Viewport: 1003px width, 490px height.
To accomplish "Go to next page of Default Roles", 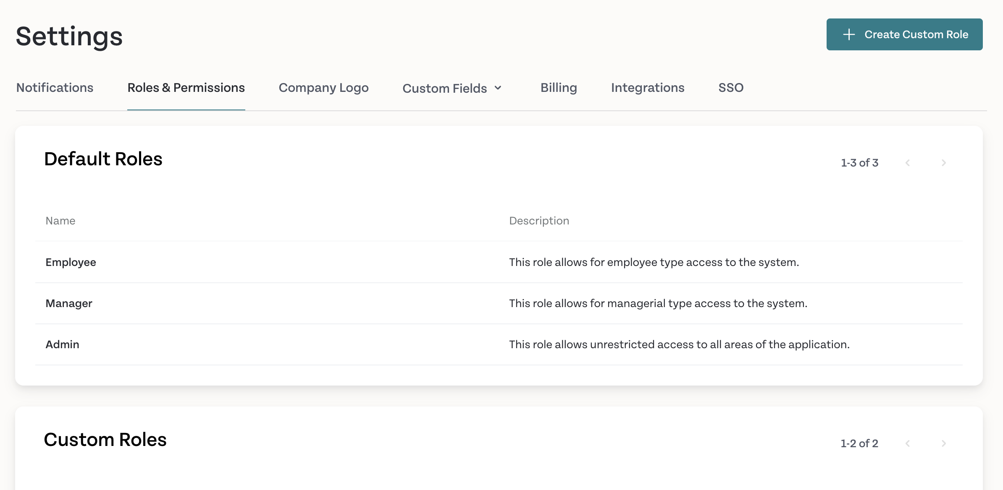I will (x=944, y=163).
